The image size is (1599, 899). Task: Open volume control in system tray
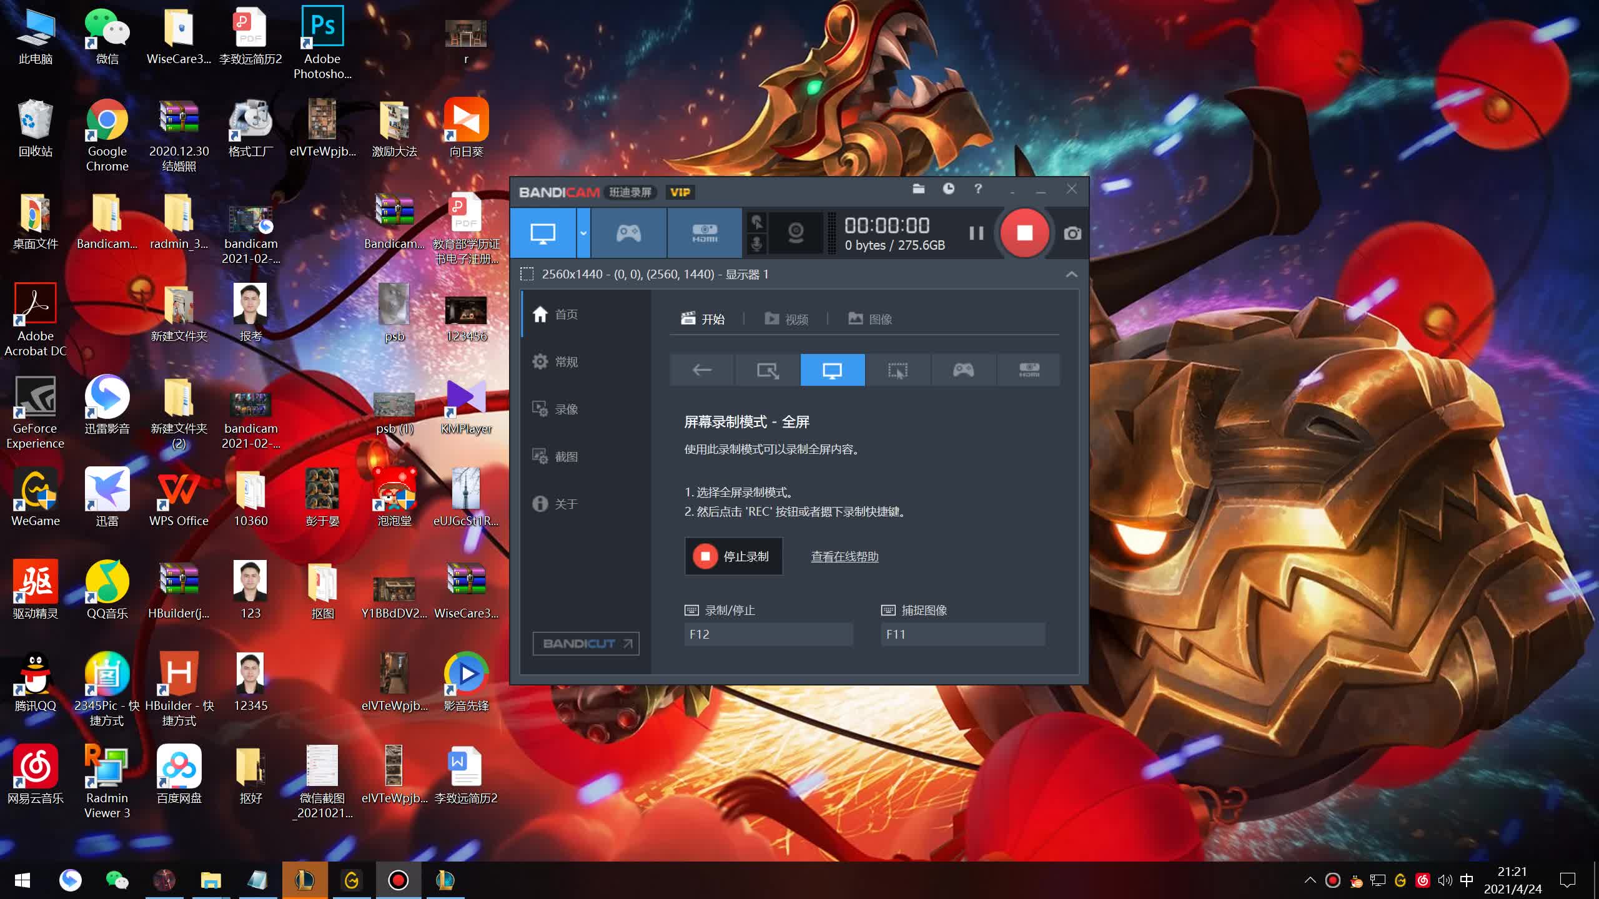(1444, 880)
